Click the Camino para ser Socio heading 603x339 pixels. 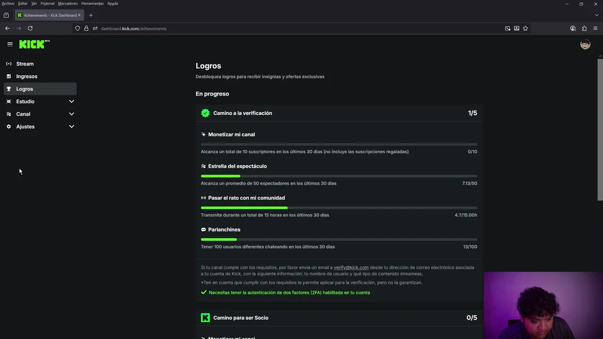(241, 318)
